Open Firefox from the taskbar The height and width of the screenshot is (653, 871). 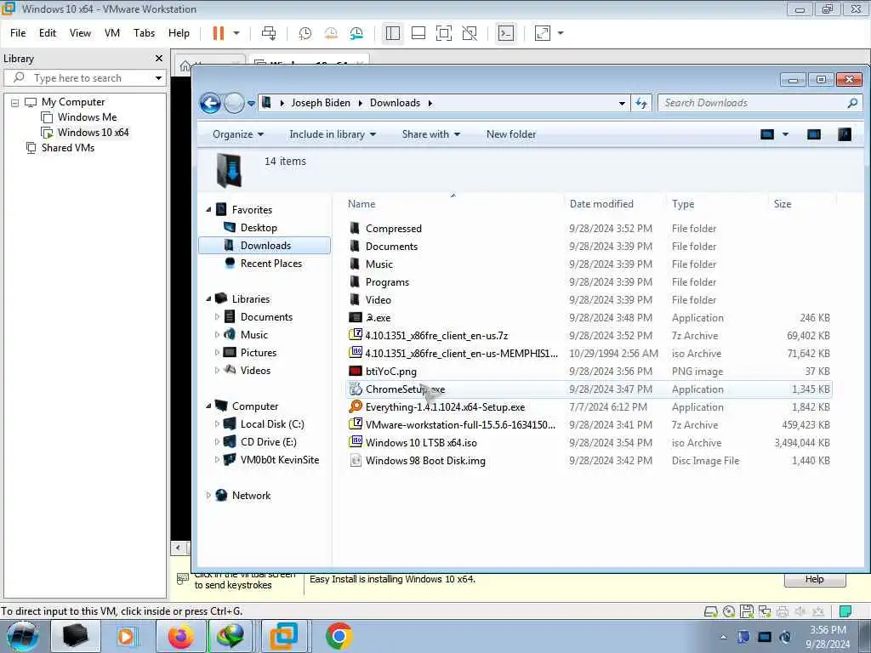(x=180, y=636)
